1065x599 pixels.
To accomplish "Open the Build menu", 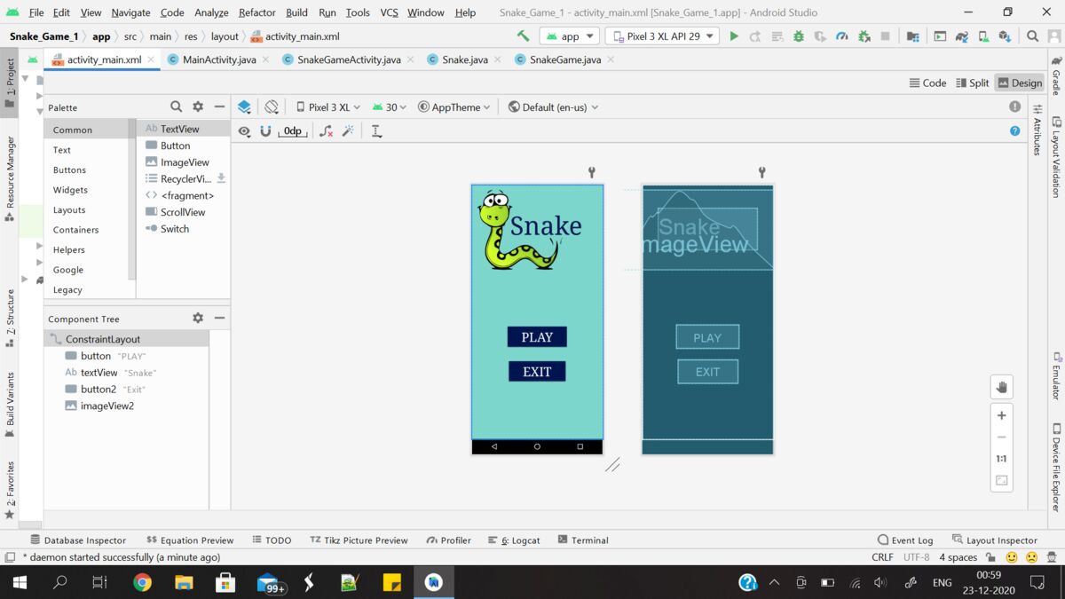I will [296, 12].
